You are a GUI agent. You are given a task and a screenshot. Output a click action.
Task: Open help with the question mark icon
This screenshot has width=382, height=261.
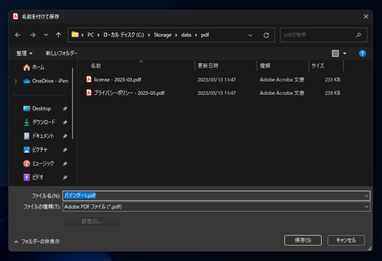point(362,53)
